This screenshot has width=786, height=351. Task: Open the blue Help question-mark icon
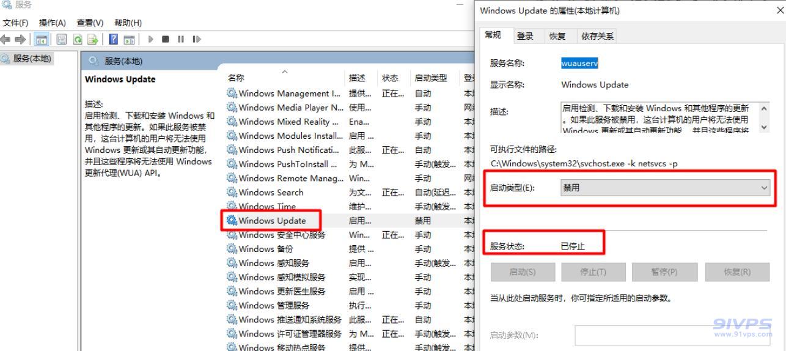[113, 39]
